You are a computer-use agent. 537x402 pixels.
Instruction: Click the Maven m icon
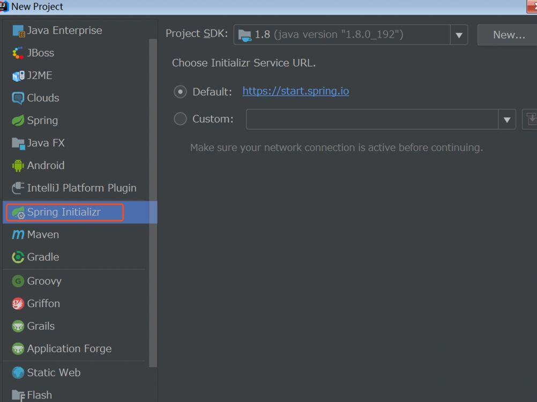[x=18, y=235]
